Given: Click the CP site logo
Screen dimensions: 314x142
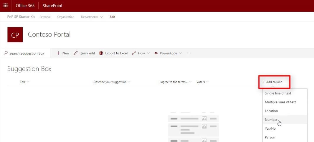Looking at the screenshot, I should coord(15,35).
